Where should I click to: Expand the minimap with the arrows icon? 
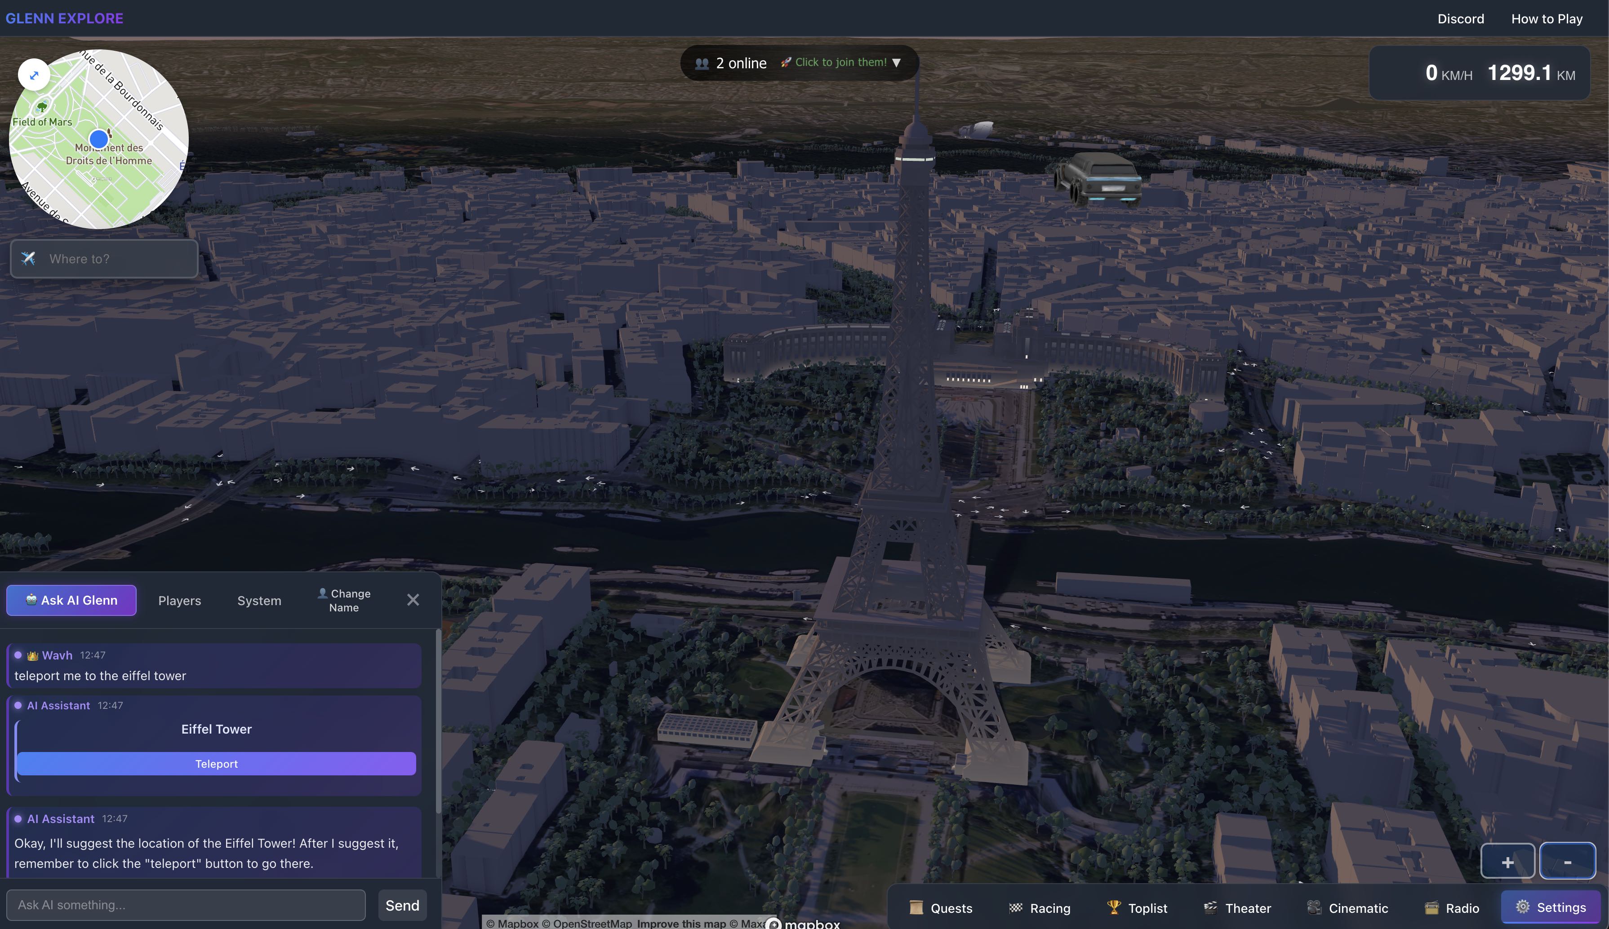coord(35,75)
